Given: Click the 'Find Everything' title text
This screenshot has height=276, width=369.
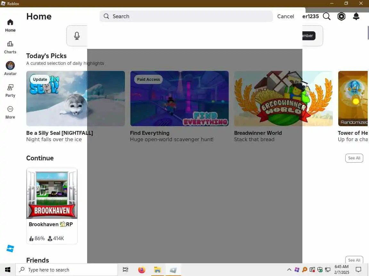Looking at the screenshot, I should (x=150, y=133).
